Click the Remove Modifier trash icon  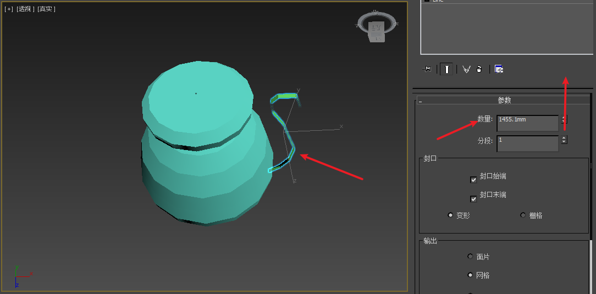tap(479, 69)
